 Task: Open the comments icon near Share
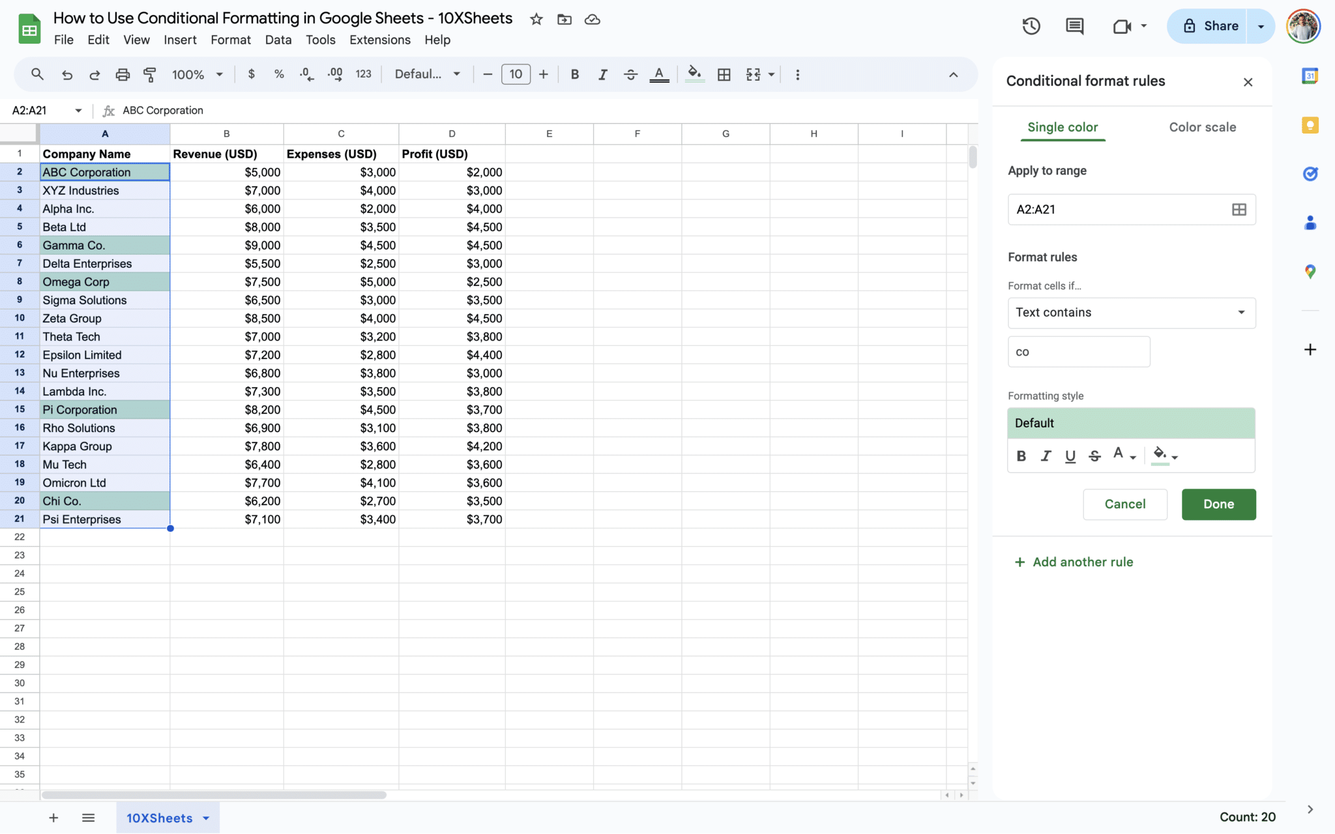1074,26
